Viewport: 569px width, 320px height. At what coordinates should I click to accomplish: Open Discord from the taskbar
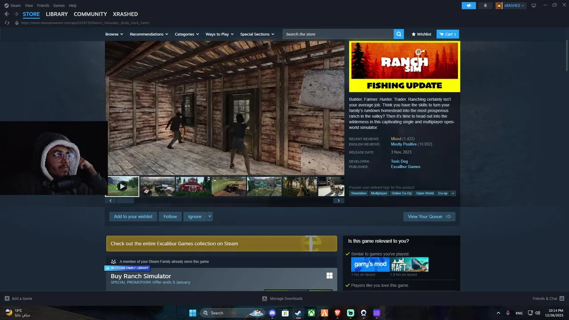[x=272, y=313]
